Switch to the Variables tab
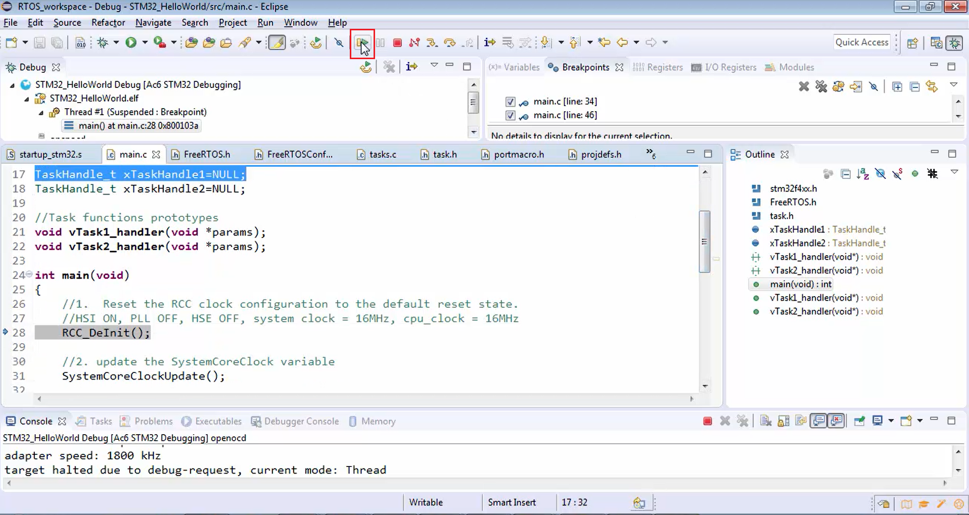 coord(514,67)
